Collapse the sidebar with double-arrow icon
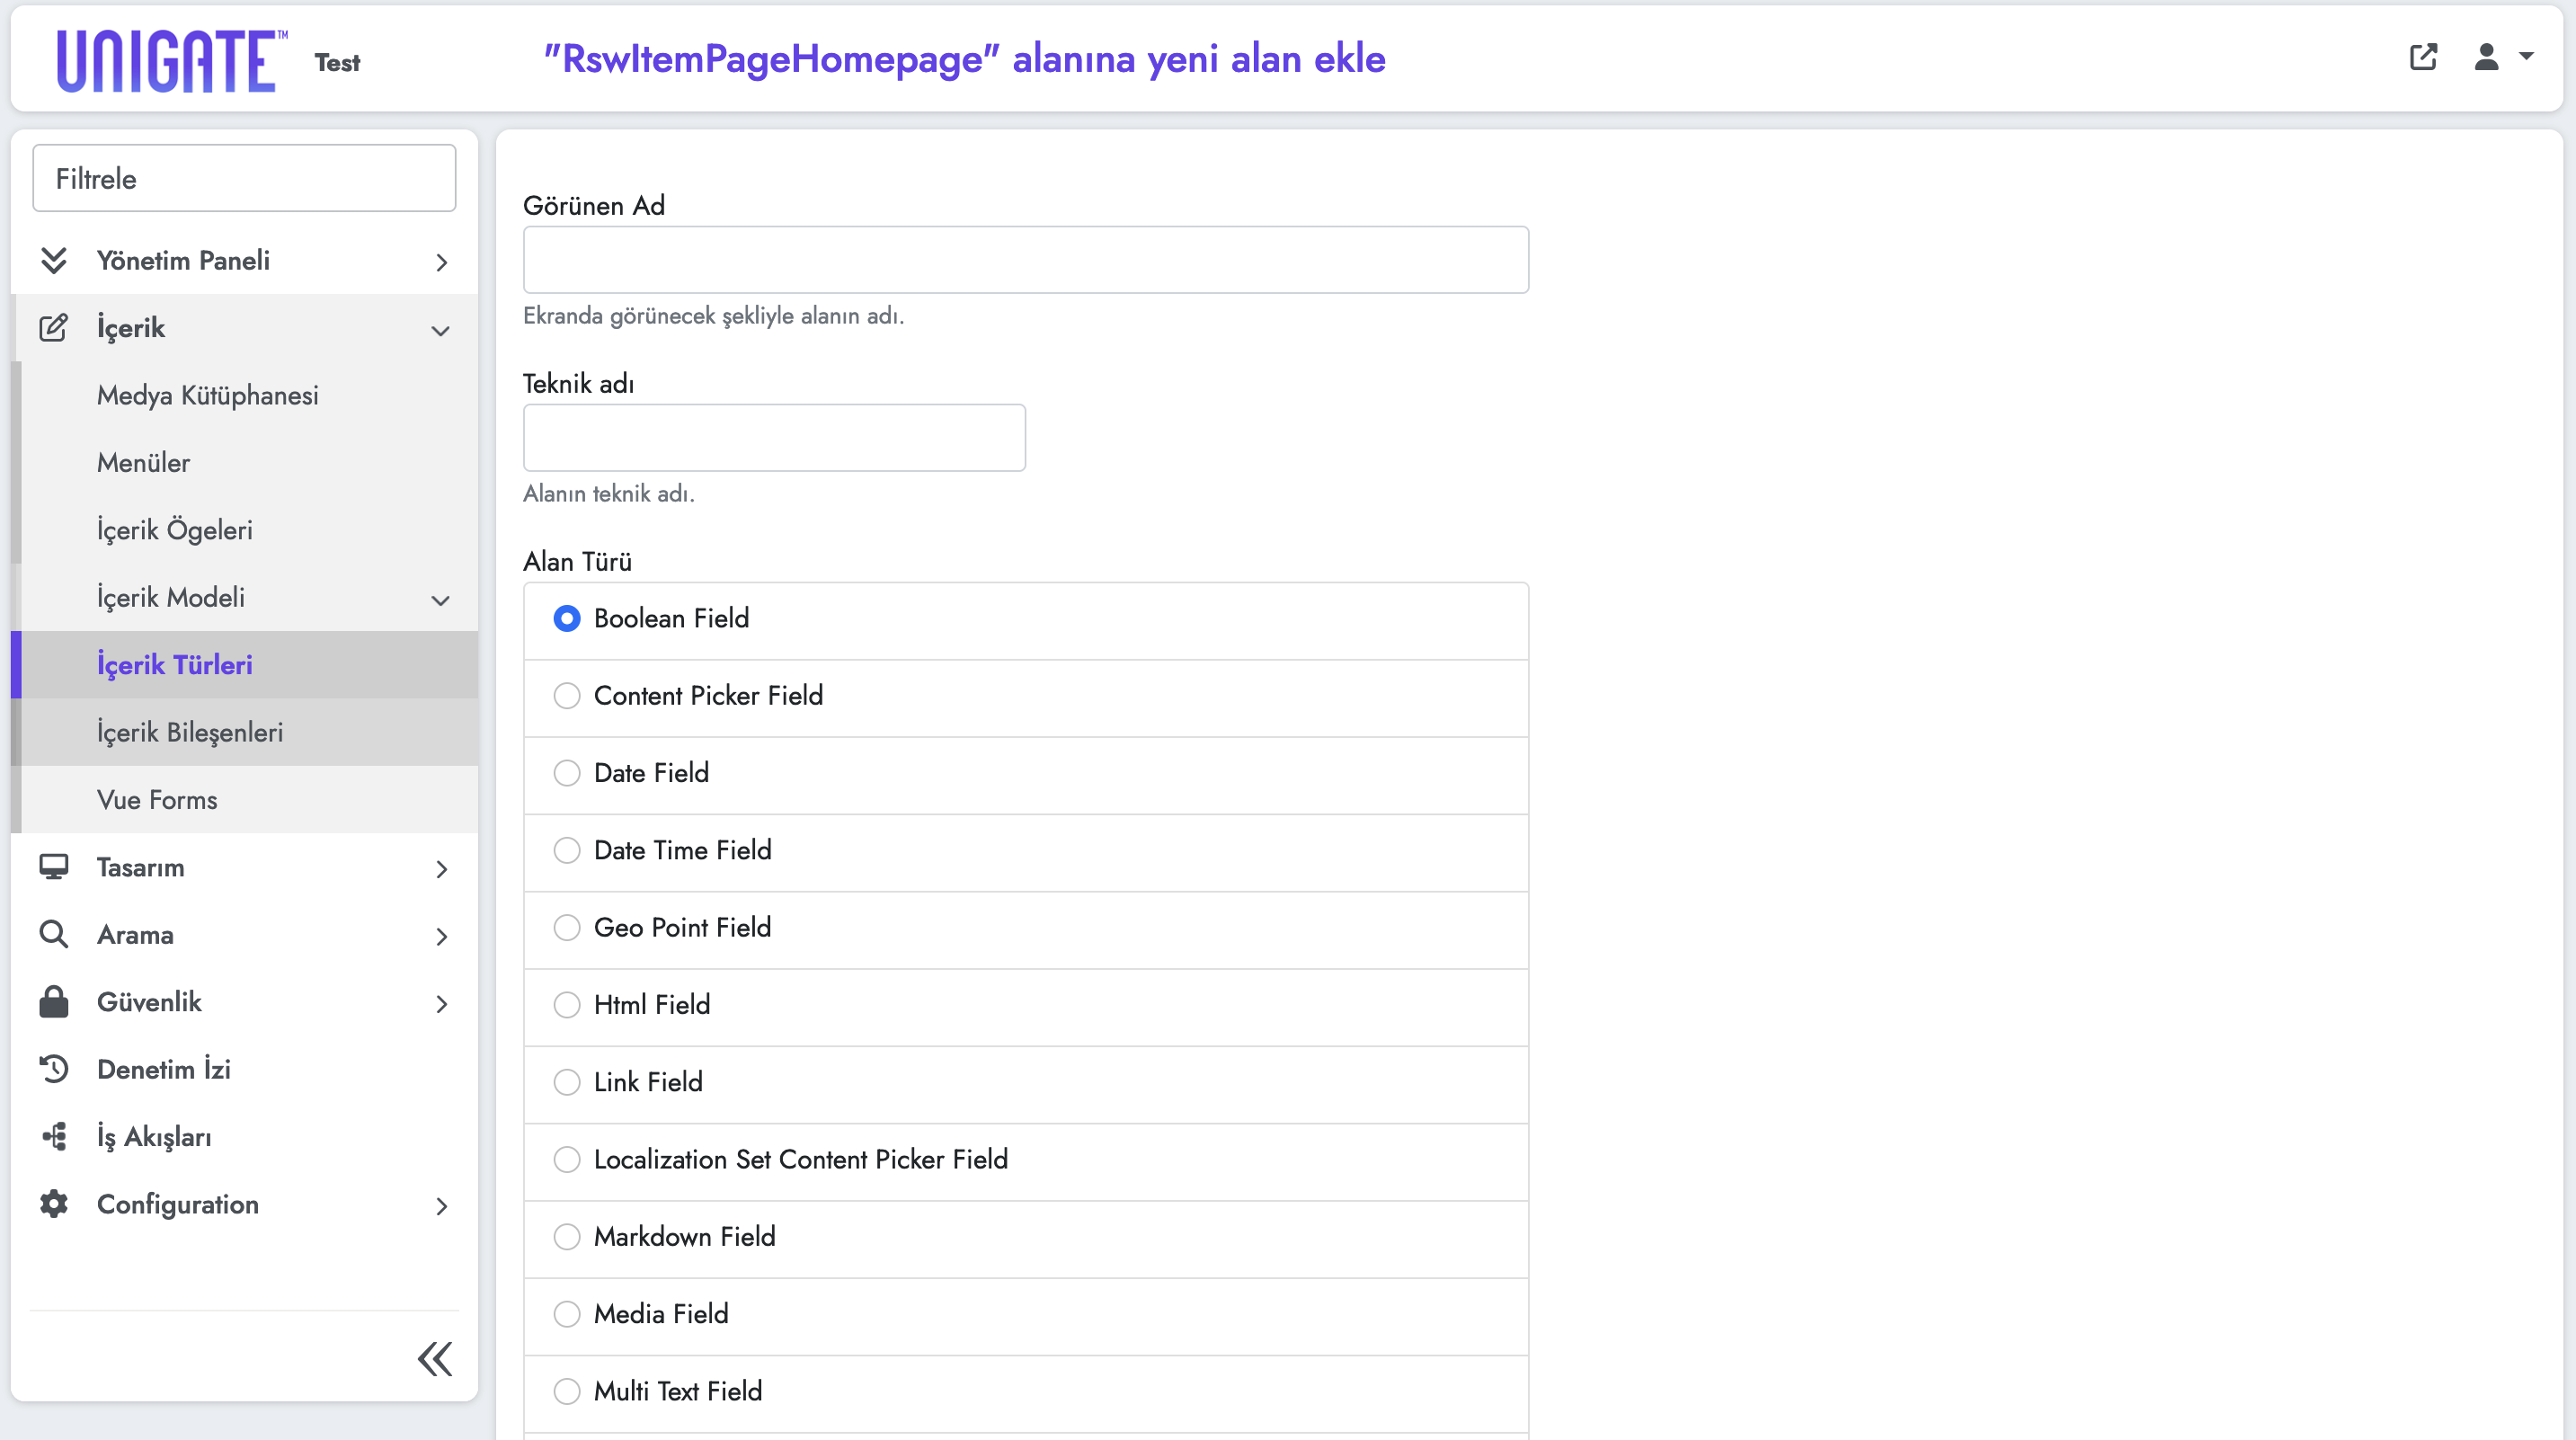2576x1440 pixels. coord(435,1359)
